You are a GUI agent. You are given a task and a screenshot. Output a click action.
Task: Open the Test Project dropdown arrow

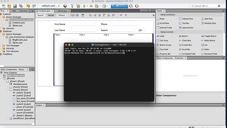point(100,6)
